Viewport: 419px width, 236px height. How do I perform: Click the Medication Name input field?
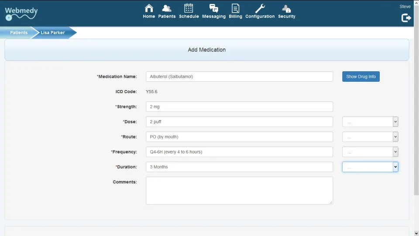pos(240,76)
